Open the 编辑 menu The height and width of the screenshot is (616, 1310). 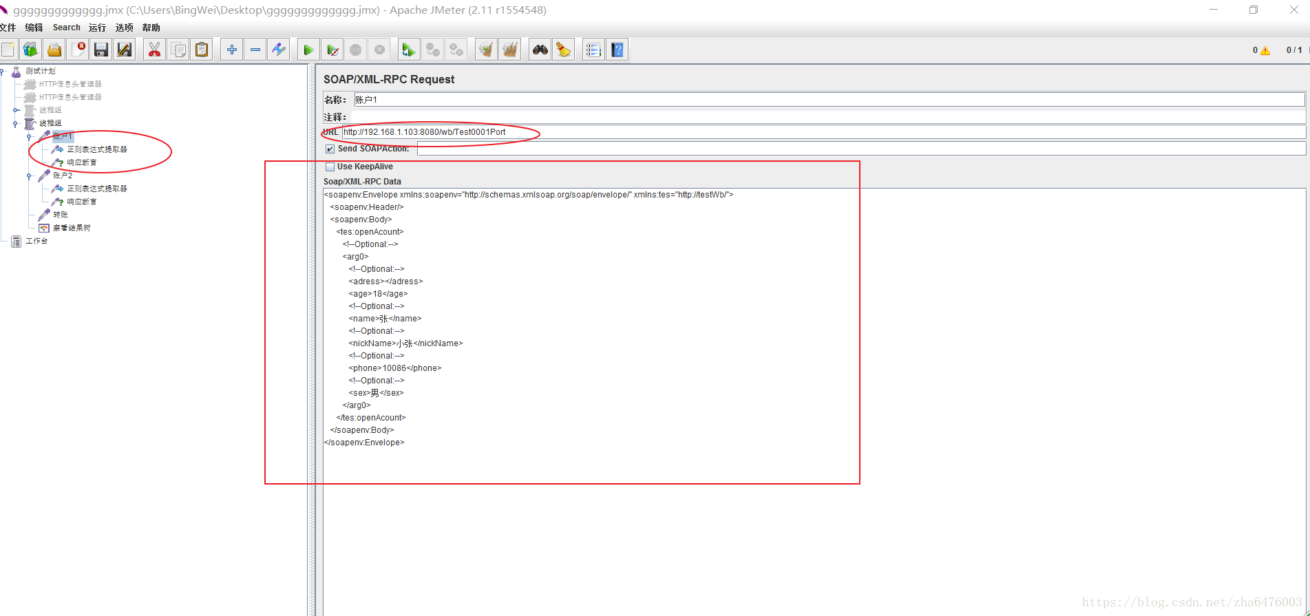(34, 28)
